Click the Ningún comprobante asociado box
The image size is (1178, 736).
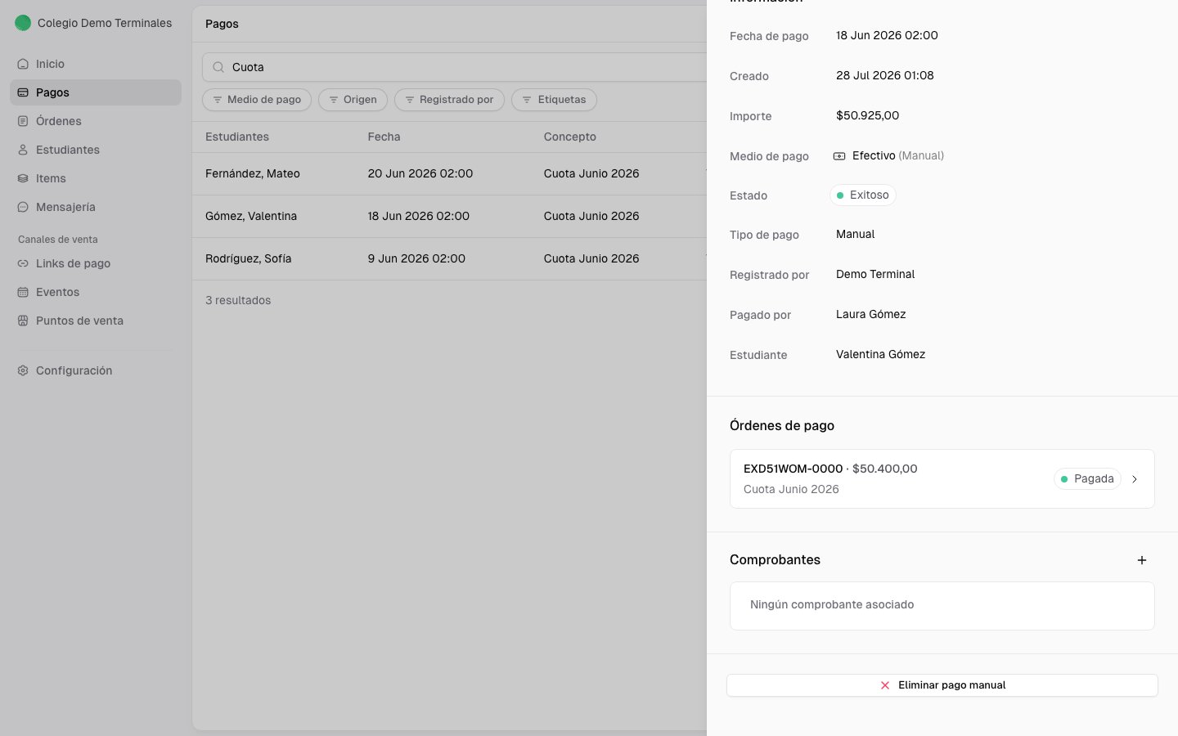942,606
